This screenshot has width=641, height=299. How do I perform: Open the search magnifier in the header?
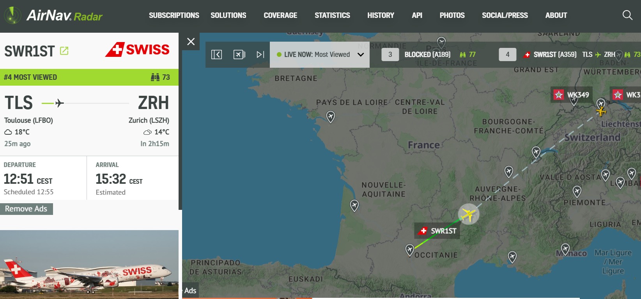pyautogui.click(x=627, y=15)
